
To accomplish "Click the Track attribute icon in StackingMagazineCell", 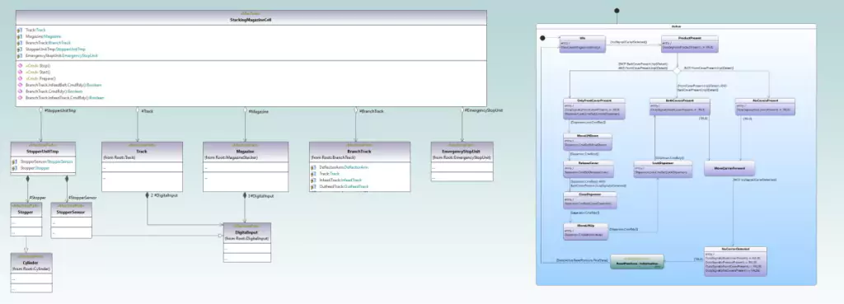I will tap(20, 30).
